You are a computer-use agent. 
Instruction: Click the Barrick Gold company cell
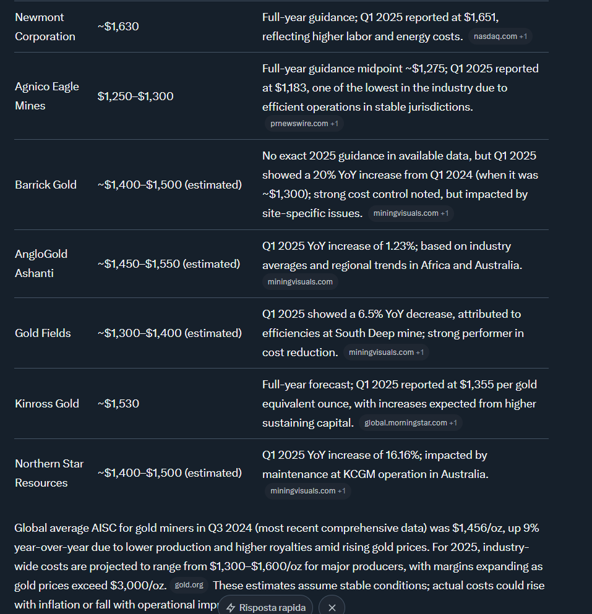[x=46, y=184]
